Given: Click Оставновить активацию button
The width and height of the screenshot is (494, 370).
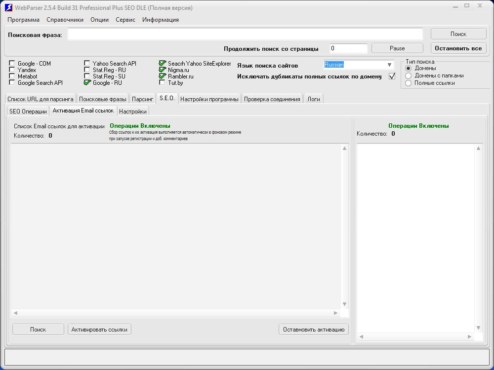Looking at the screenshot, I should [314, 330].
